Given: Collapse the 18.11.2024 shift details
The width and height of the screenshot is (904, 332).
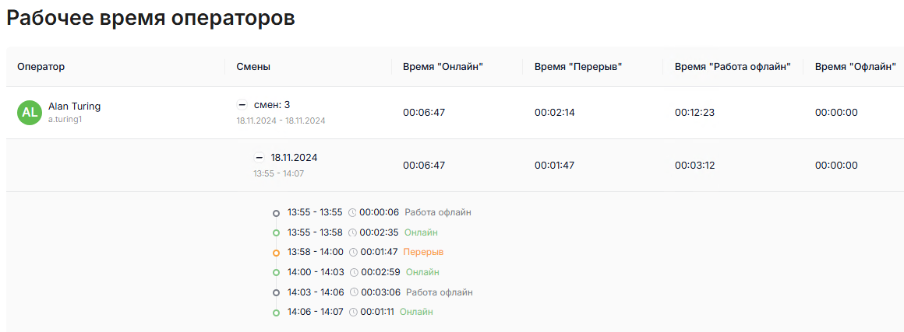Looking at the screenshot, I should [260, 157].
